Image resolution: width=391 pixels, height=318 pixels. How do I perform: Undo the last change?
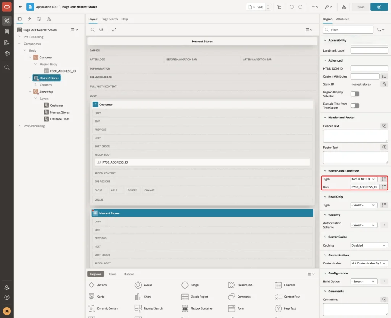291,7
